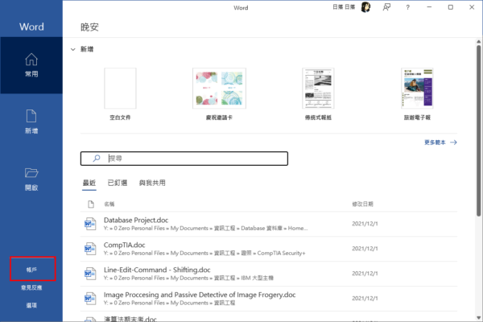
Task: Click Word file icon beside Image Proccesing doc
Action: [90, 299]
